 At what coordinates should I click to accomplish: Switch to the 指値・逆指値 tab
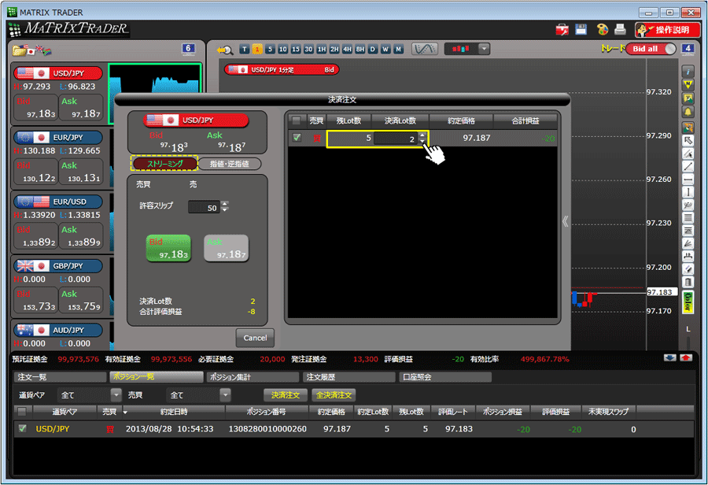click(230, 164)
